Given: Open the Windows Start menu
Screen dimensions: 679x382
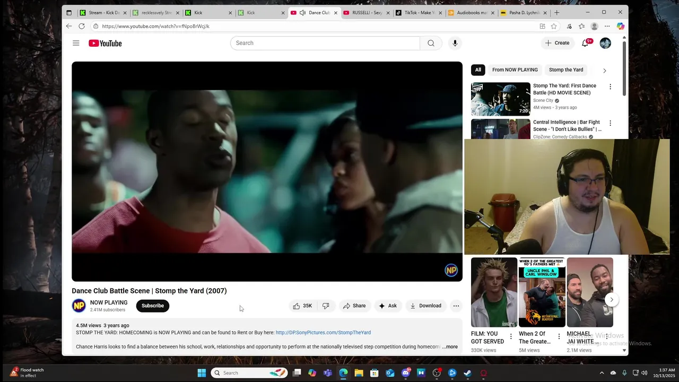Looking at the screenshot, I should pyautogui.click(x=202, y=373).
